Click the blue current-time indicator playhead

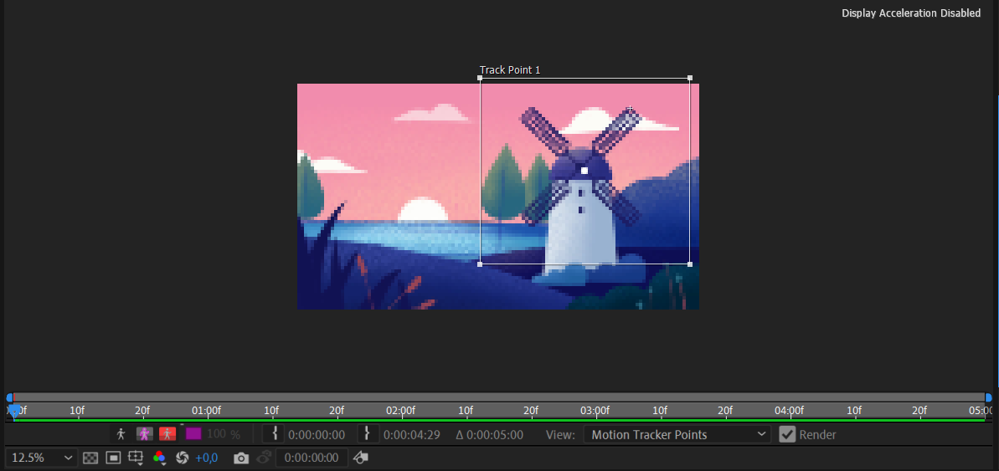click(x=14, y=412)
